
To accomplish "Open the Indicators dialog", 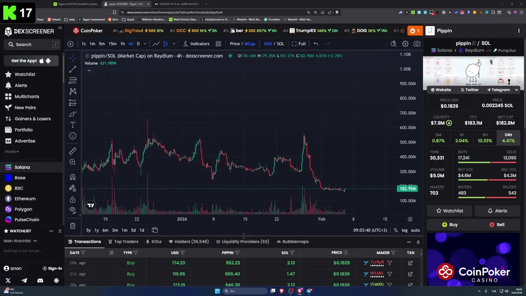I will point(196,44).
